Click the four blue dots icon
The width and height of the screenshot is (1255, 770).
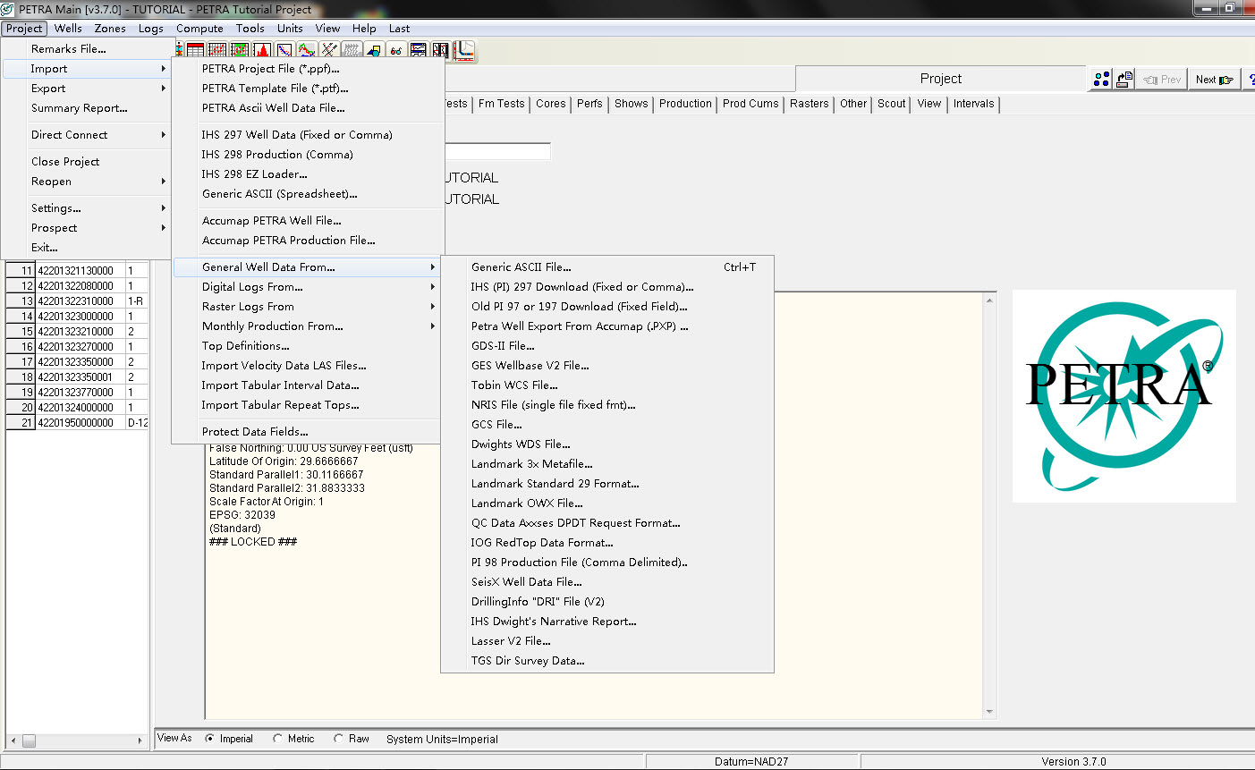tap(1101, 79)
